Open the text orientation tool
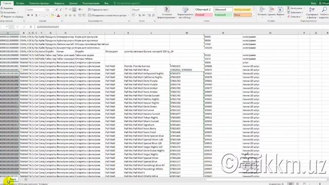 80,10
